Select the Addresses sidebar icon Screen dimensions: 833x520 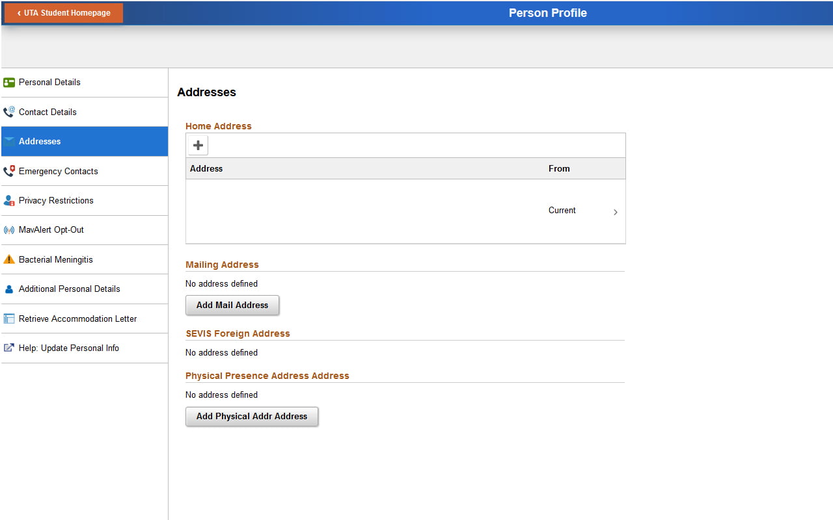(9, 141)
